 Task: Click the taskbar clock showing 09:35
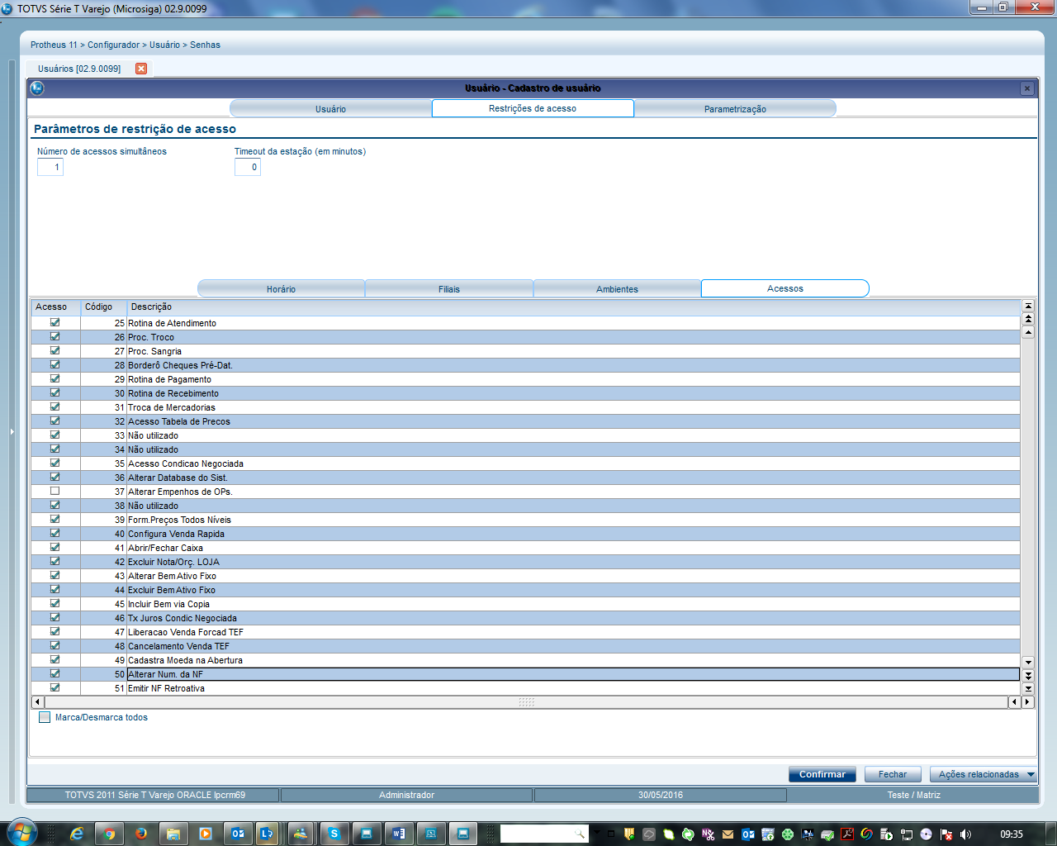click(x=1012, y=834)
